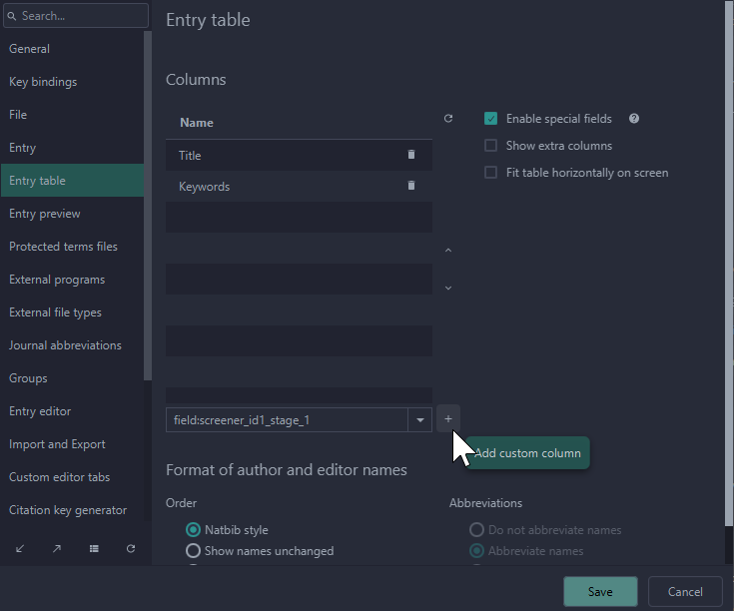Save the preferences

600,592
